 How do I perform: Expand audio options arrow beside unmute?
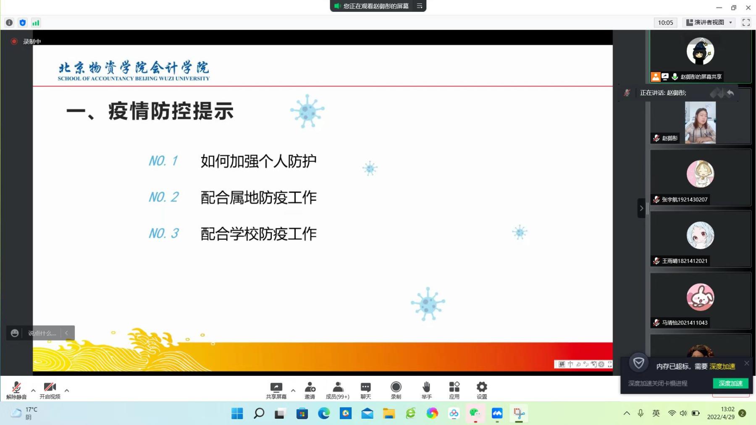pos(33,391)
